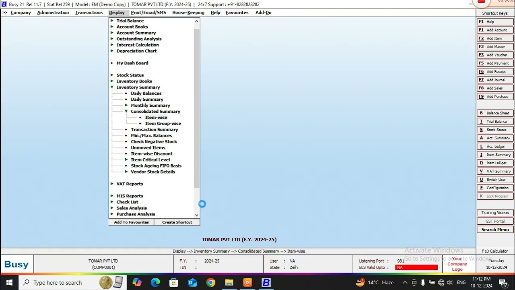Open VAT Summary via V shortcut

click(495, 171)
